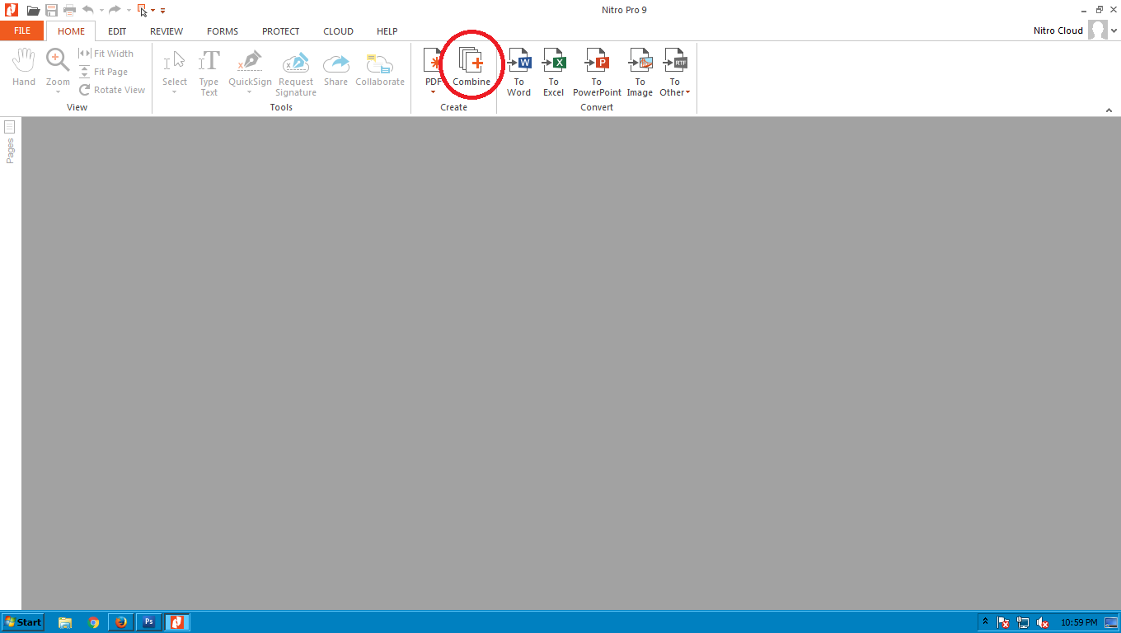Expand the To Other conversion dropdown
Screen dimensions: 1121x633
pos(687,92)
